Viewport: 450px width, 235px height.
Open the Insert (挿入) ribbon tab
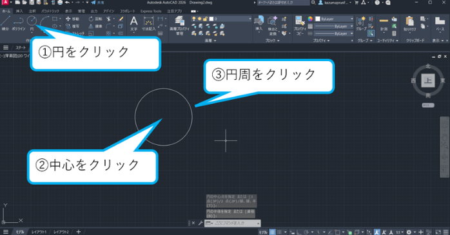(19, 11)
